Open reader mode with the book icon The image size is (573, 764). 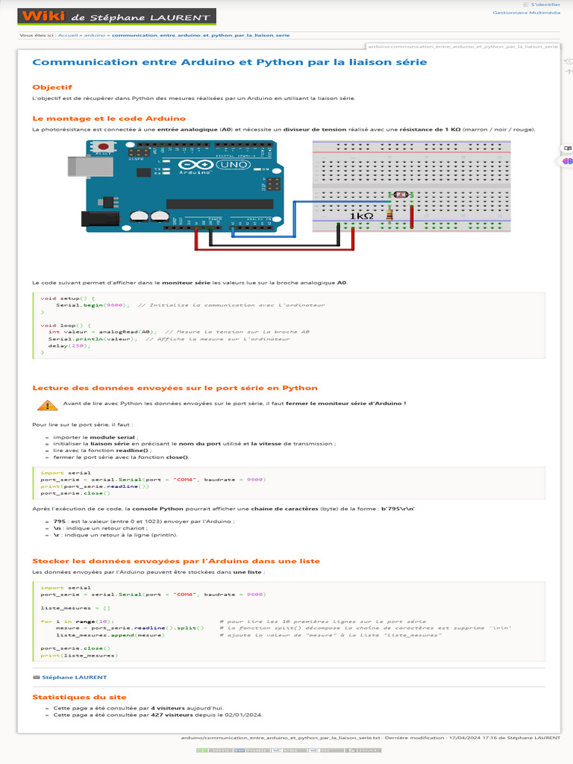(567, 148)
